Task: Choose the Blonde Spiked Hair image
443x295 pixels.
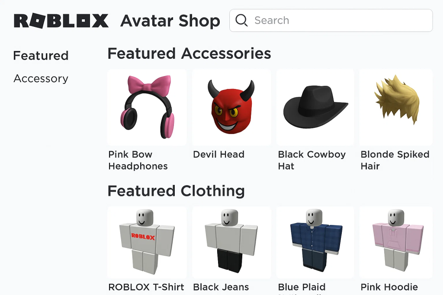Action: 396,107
